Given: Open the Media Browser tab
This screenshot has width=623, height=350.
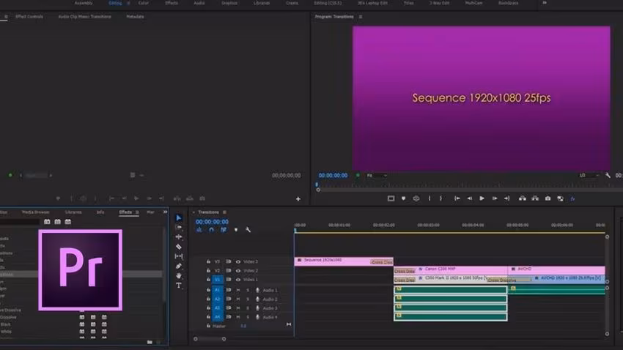Looking at the screenshot, I should click(35, 212).
